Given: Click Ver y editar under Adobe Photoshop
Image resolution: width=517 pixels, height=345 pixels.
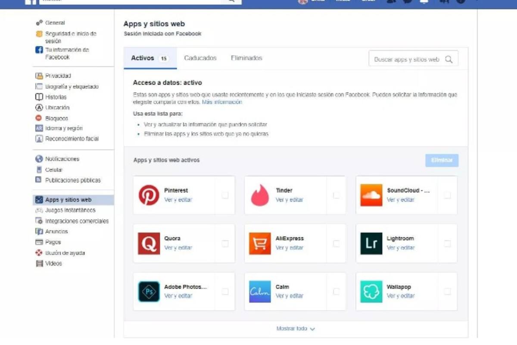Looking at the screenshot, I should pos(178,296).
